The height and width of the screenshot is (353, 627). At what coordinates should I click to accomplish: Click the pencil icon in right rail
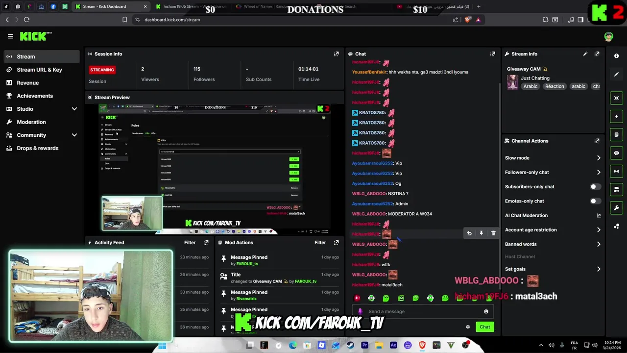point(616,74)
